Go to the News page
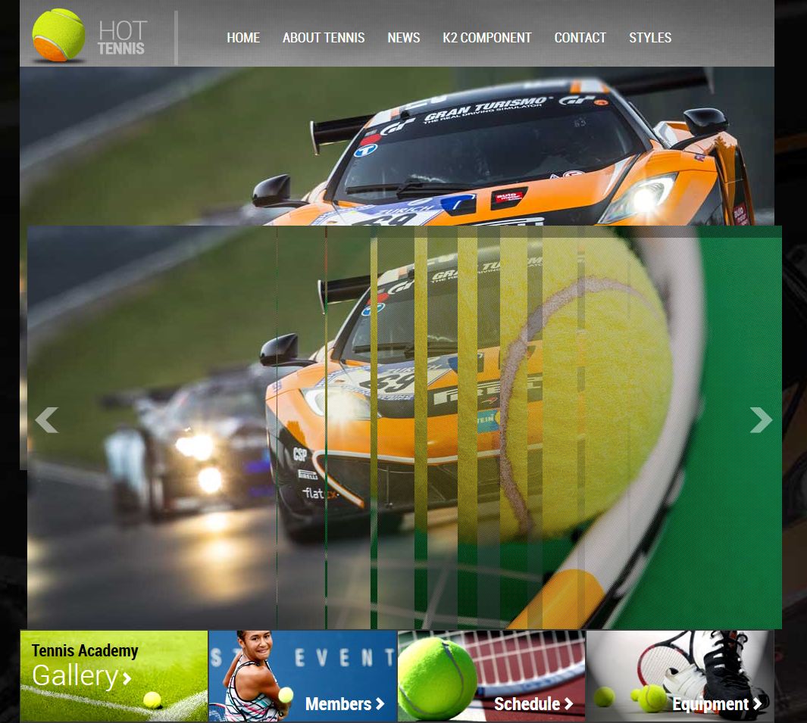 coord(404,38)
